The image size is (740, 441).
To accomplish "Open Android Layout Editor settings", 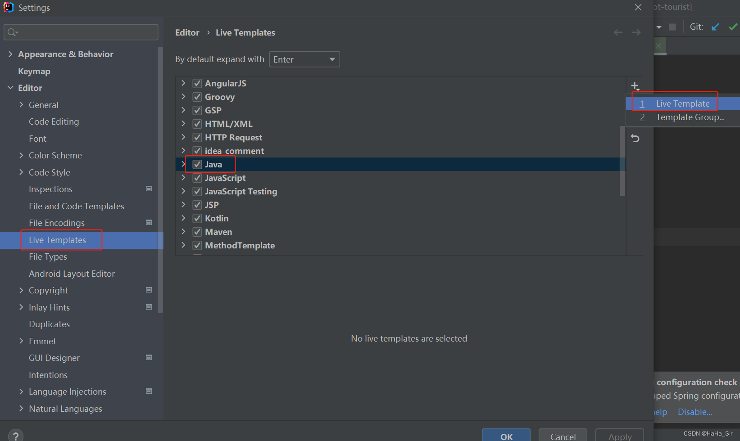I will point(72,274).
